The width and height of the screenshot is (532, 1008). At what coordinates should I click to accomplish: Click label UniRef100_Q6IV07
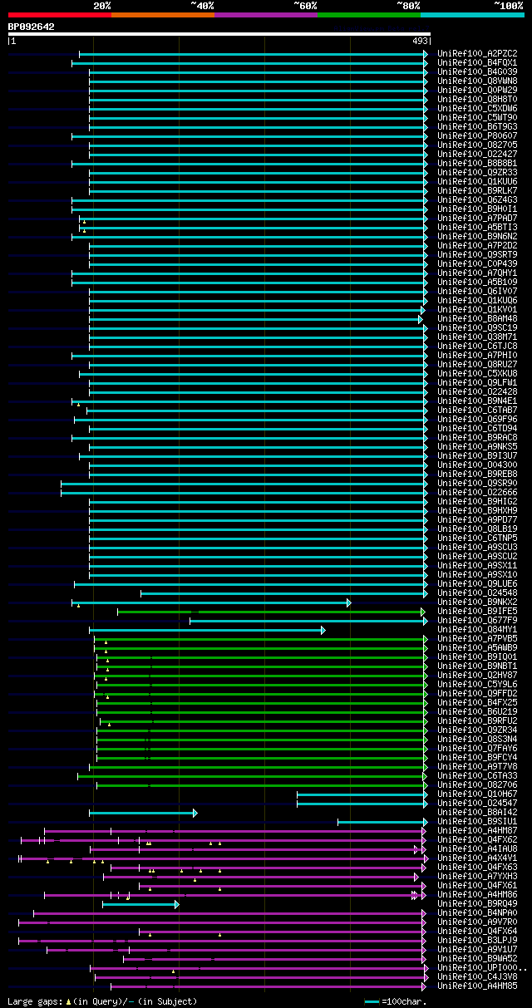[x=477, y=291]
